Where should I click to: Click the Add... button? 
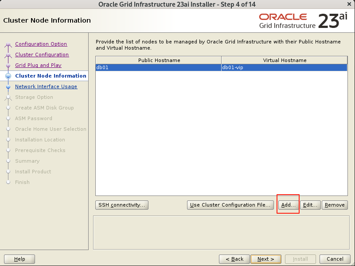(288, 205)
